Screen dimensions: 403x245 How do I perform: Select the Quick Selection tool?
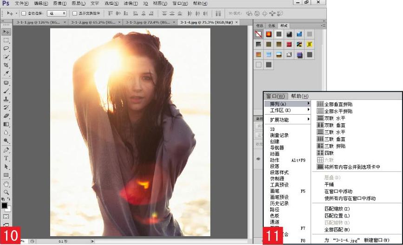tap(6, 57)
